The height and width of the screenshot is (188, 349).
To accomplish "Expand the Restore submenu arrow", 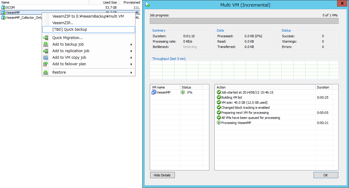I will tap(131, 72).
